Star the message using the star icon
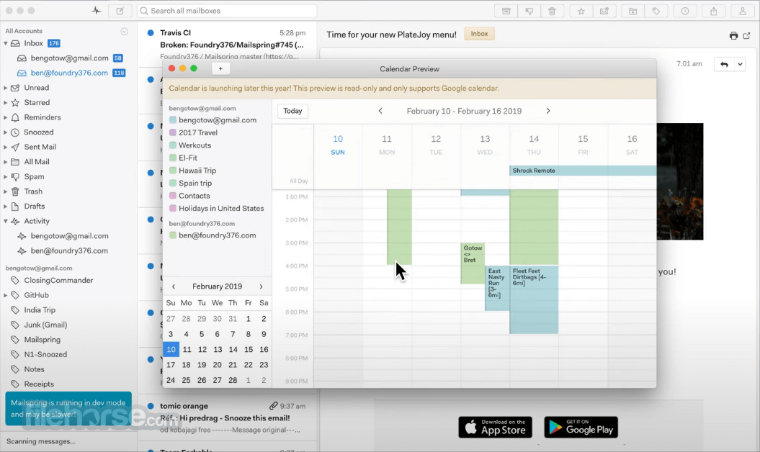Screen dimensions: 760x452 (x=581, y=11)
